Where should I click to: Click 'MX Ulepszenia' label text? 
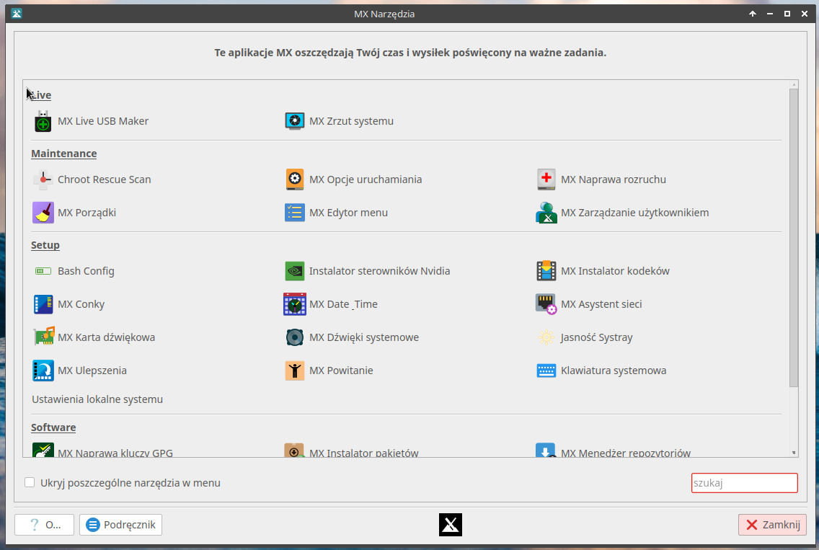92,371
